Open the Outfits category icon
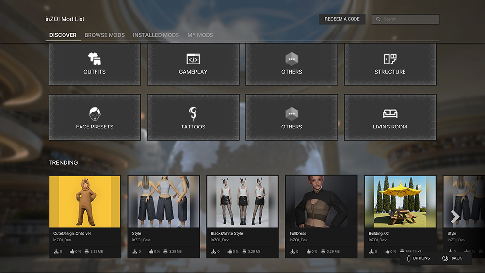 (95, 59)
